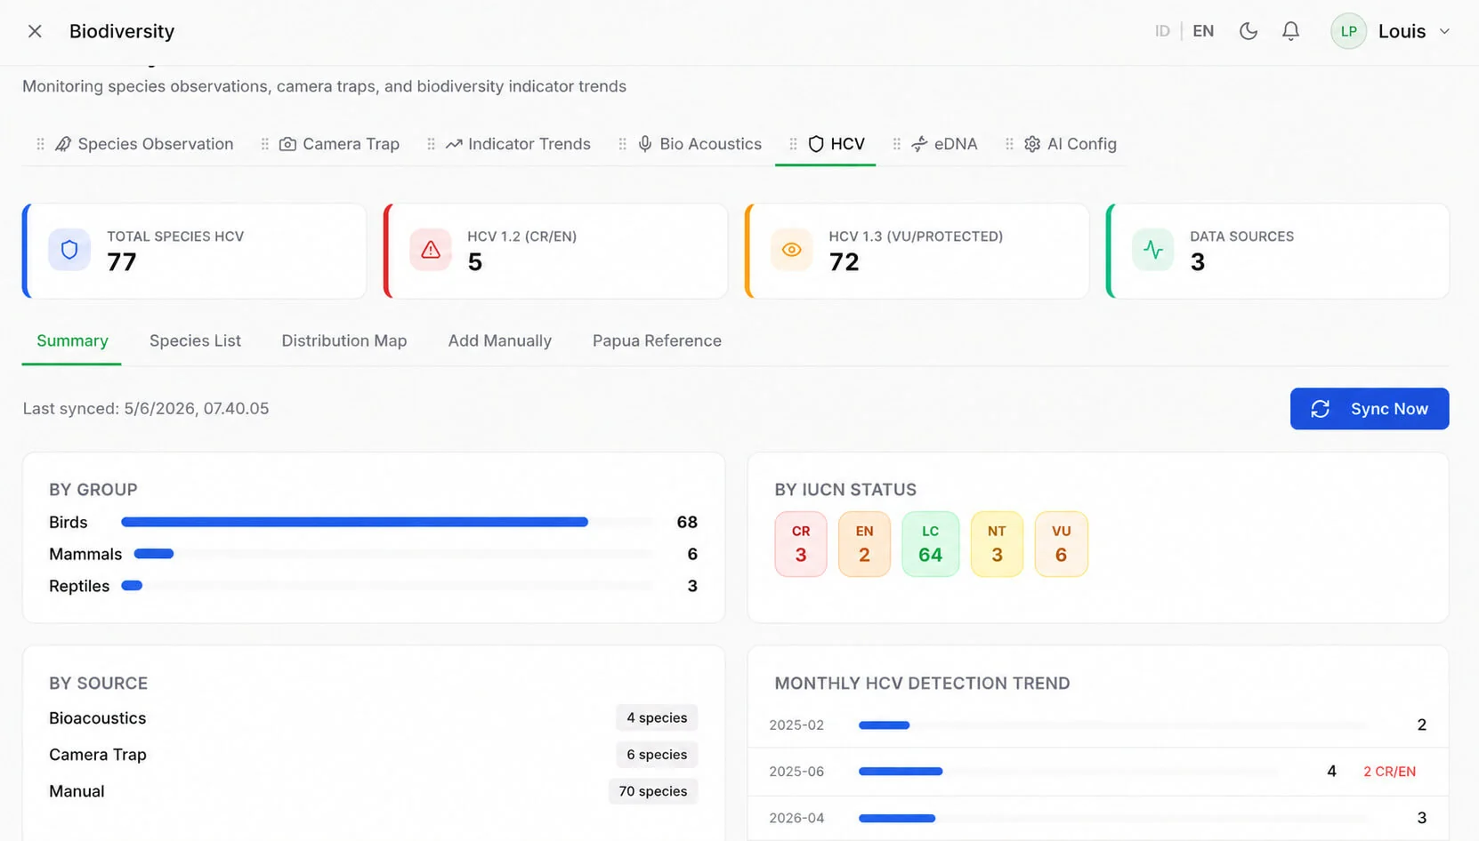Viewport: 1479px width, 841px height.
Task: Open the Indicator Trends tab
Action: coord(518,144)
